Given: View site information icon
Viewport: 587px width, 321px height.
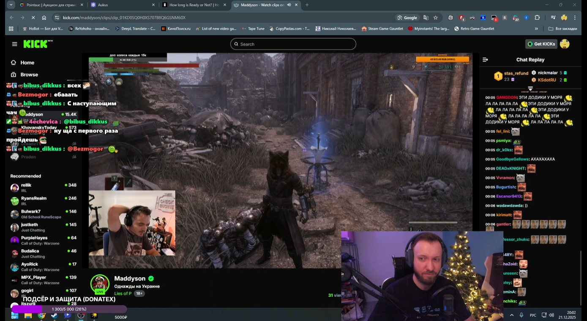Looking at the screenshot, I should point(57,18).
